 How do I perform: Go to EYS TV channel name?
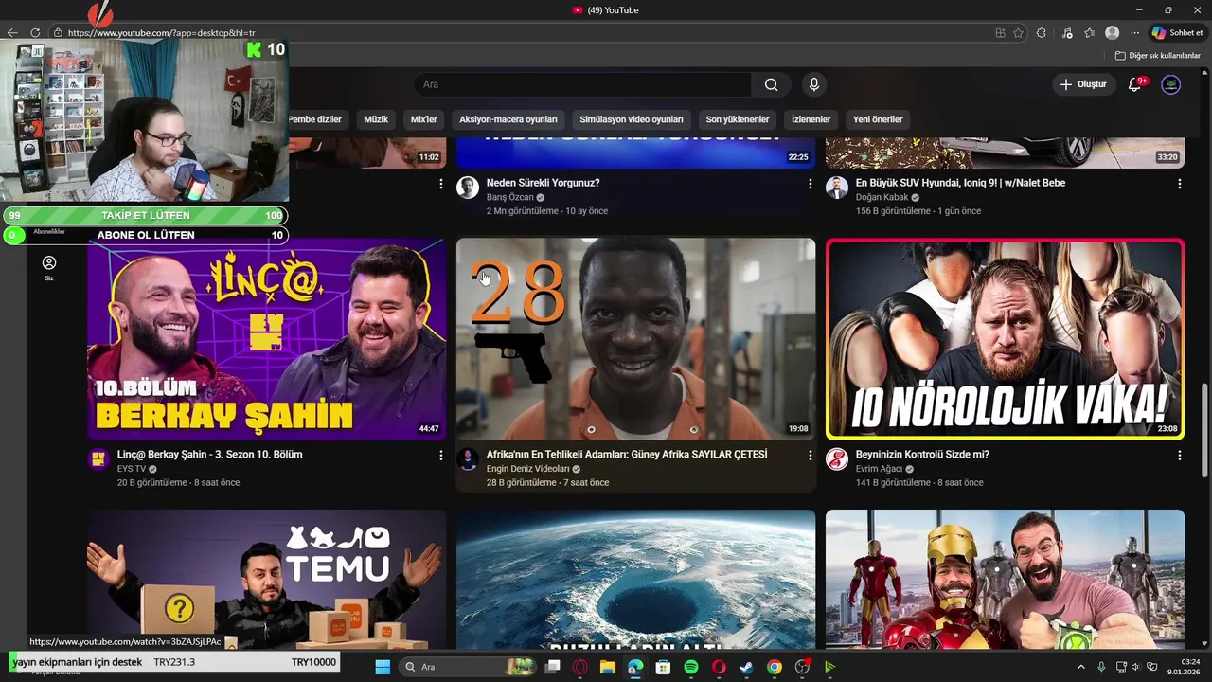point(131,469)
